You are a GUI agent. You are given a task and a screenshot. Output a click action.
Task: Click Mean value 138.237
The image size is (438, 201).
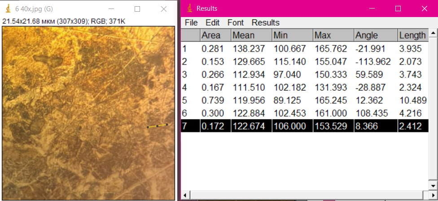(248, 49)
